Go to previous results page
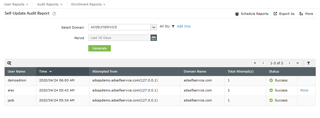 [x=263, y=63]
